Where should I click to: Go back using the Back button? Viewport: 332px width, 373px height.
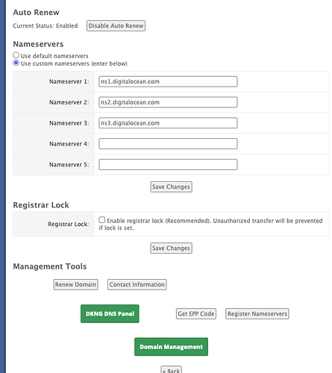click(x=171, y=370)
